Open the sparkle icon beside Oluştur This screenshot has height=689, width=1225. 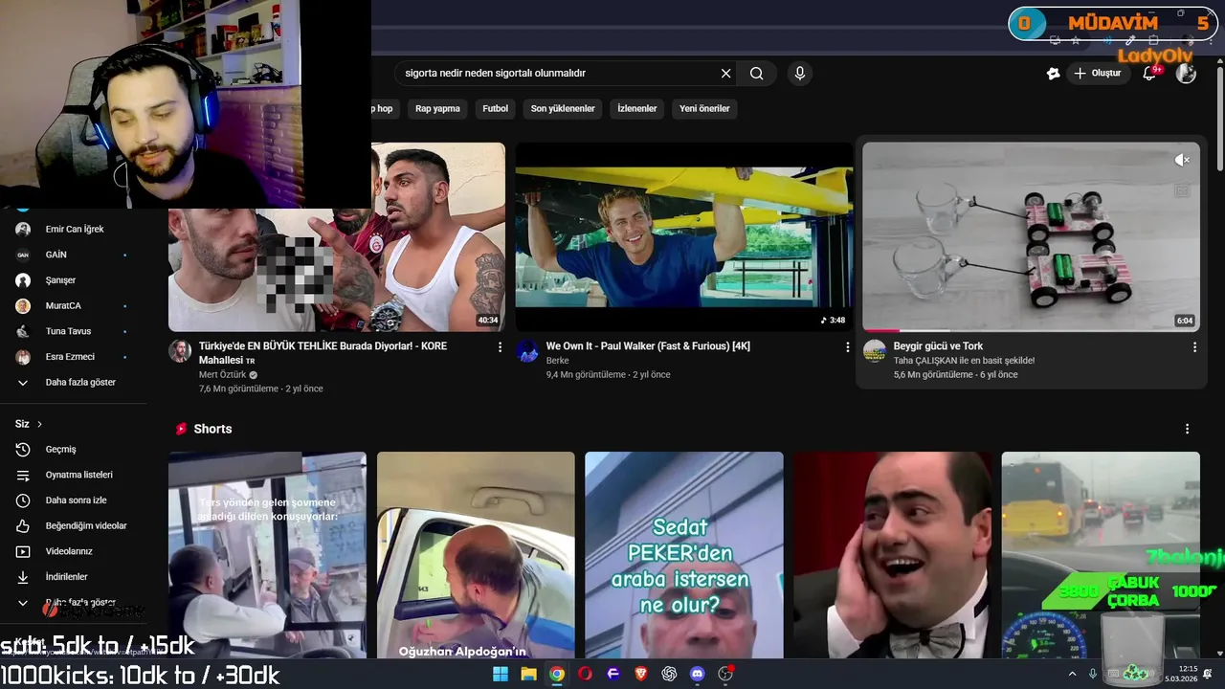pyautogui.click(x=1054, y=74)
